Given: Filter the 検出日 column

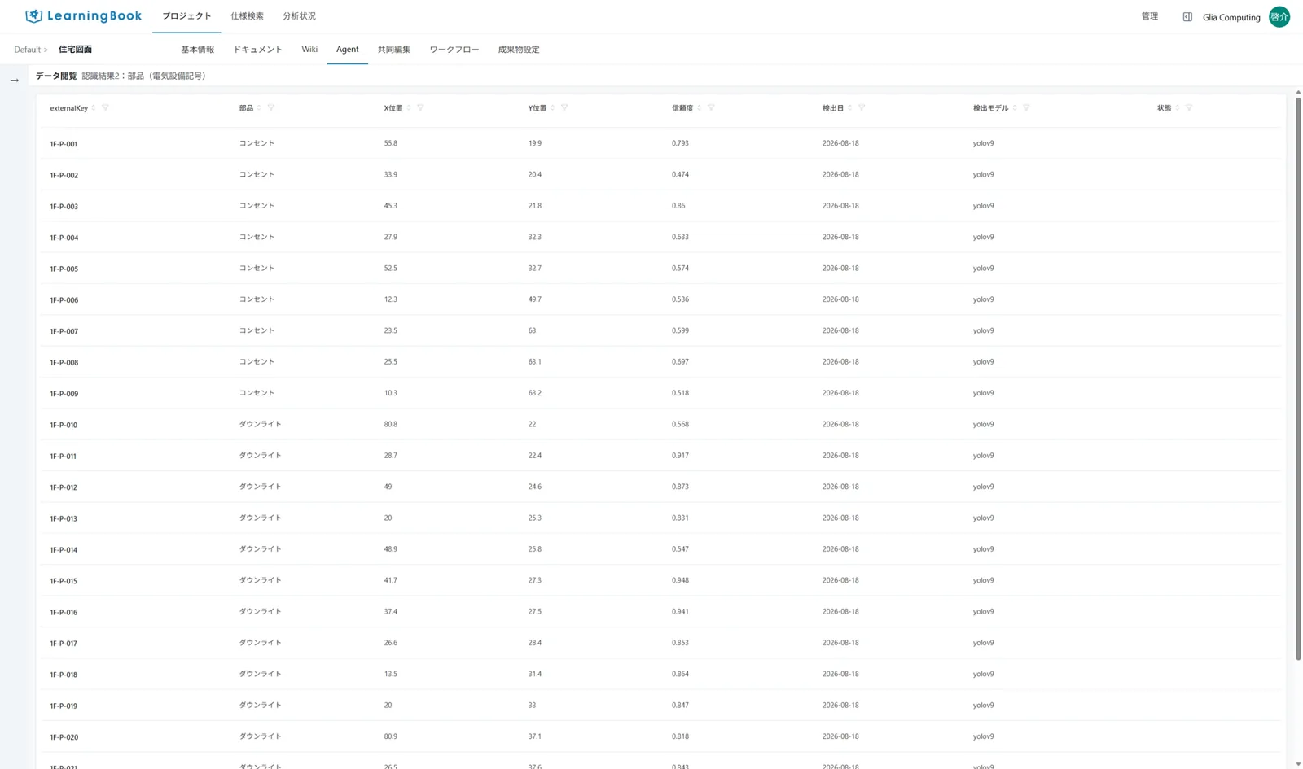Looking at the screenshot, I should pos(862,108).
